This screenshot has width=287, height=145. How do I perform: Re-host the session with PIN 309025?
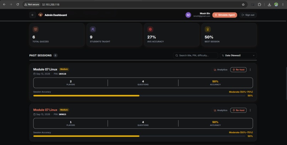238,110
